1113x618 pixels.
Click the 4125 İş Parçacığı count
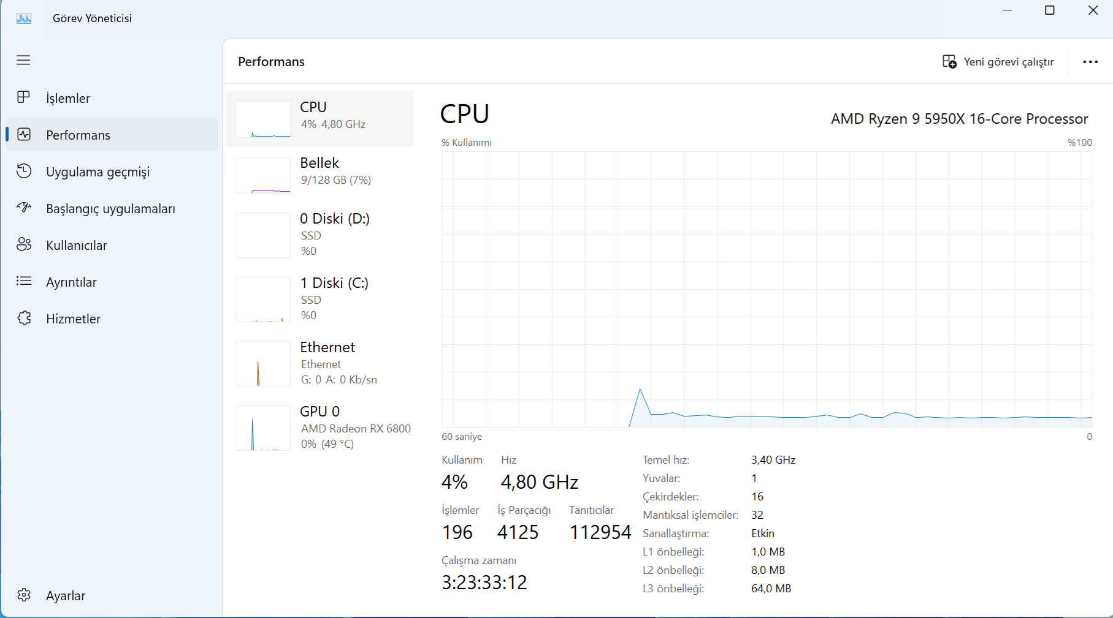click(x=518, y=532)
